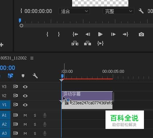Play the sequence in program monitor

pos(100,34)
